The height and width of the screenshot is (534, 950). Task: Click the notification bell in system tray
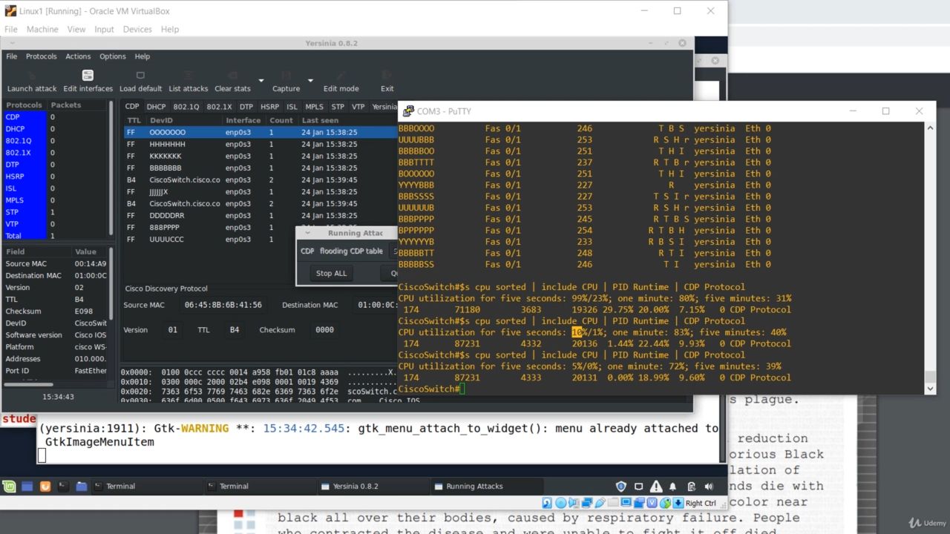pos(672,487)
